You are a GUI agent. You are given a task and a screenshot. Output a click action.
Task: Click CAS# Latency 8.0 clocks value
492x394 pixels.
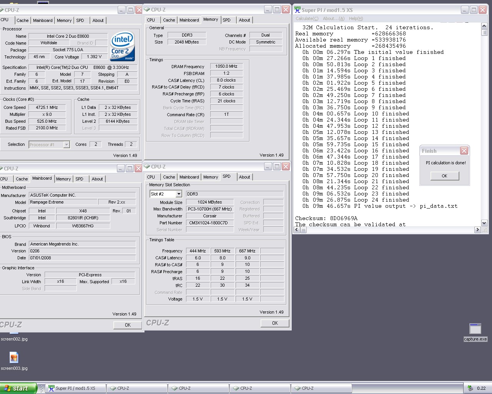(x=226, y=80)
